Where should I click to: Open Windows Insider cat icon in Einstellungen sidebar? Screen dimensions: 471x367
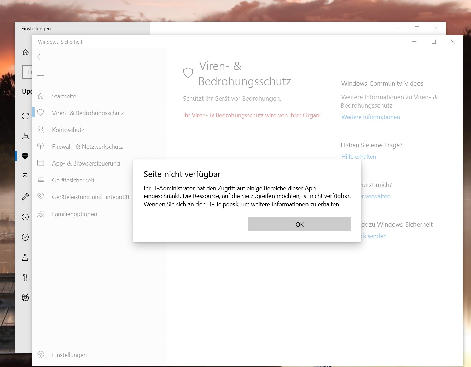25,298
